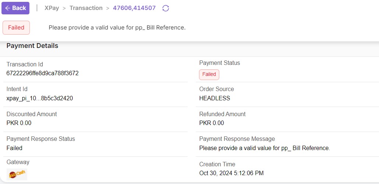Viewport: 379px width, 184px height.
Task: Click the Back button
Action: 15,8
